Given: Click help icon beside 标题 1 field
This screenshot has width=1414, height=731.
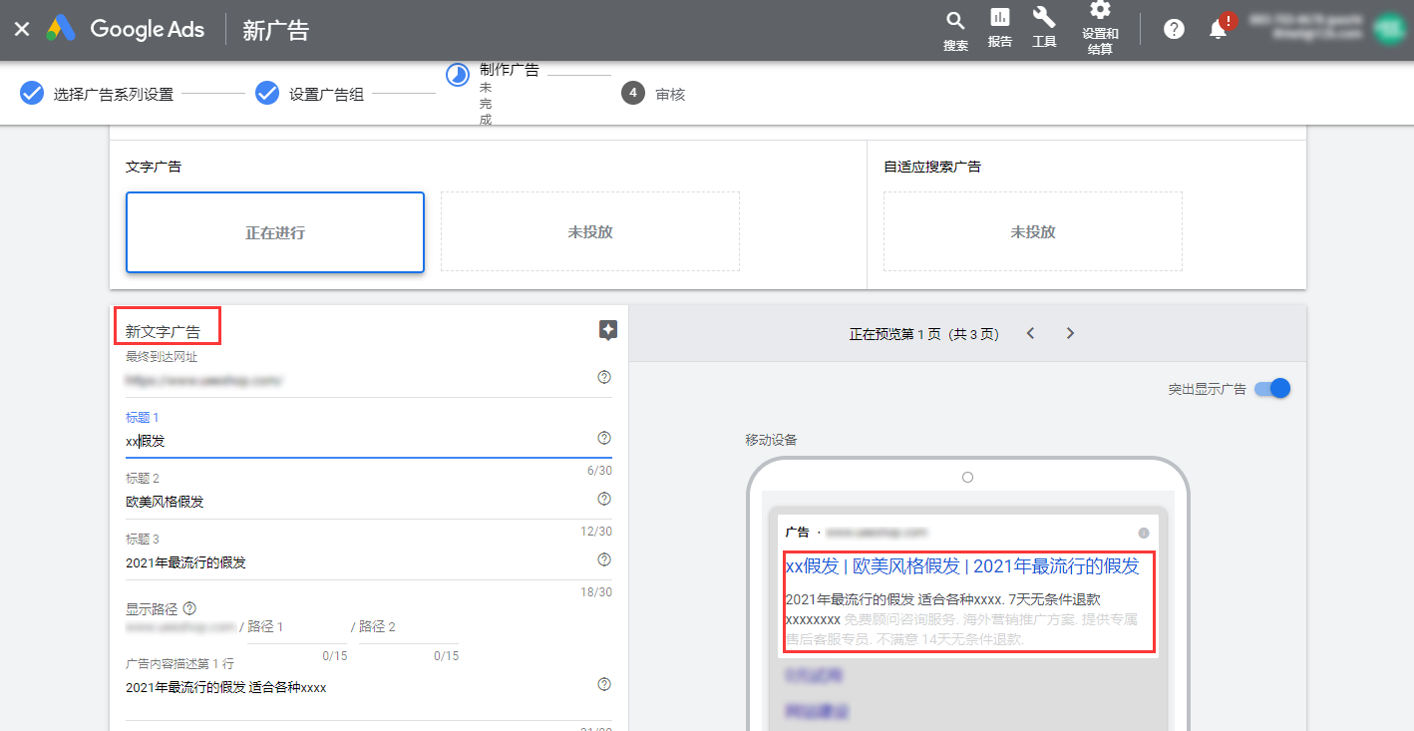Looking at the screenshot, I should click(x=603, y=438).
